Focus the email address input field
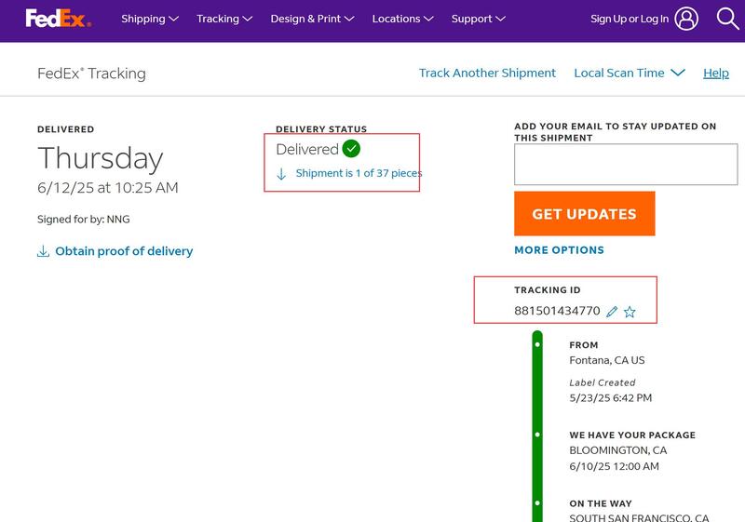This screenshot has height=522, width=745. coord(626,164)
